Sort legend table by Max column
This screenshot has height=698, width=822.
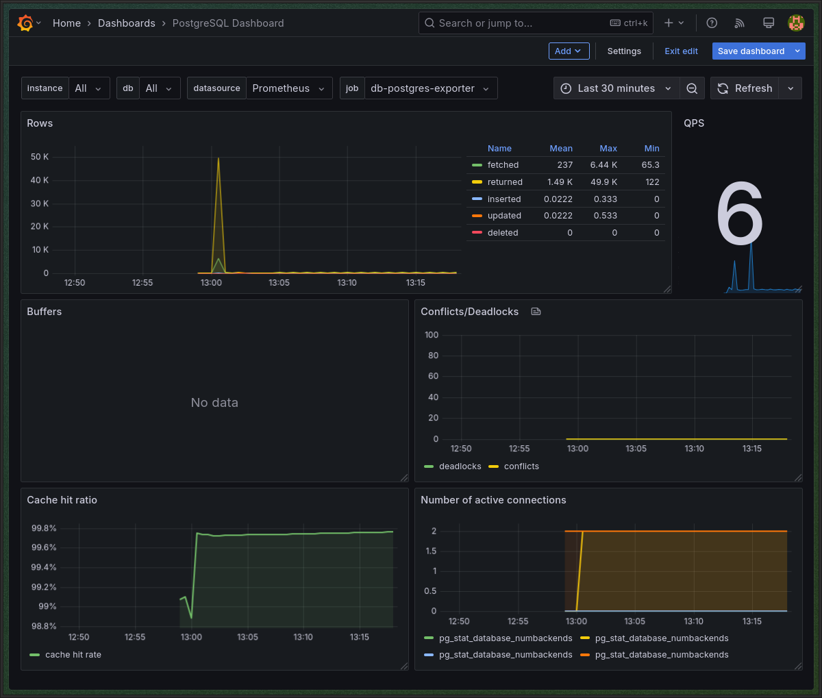click(608, 149)
